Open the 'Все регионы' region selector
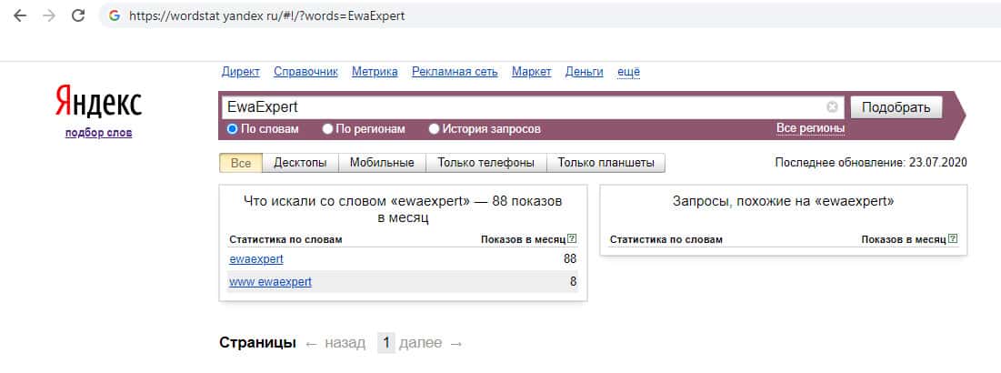This screenshot has width=1001, height=373. pyautogui.click(x=810, y=129)
